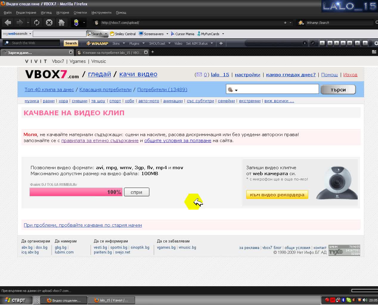378x305 pixels.
Task: Open the mail envelope icon near lalo_15
Action: [x=199, y=75]
